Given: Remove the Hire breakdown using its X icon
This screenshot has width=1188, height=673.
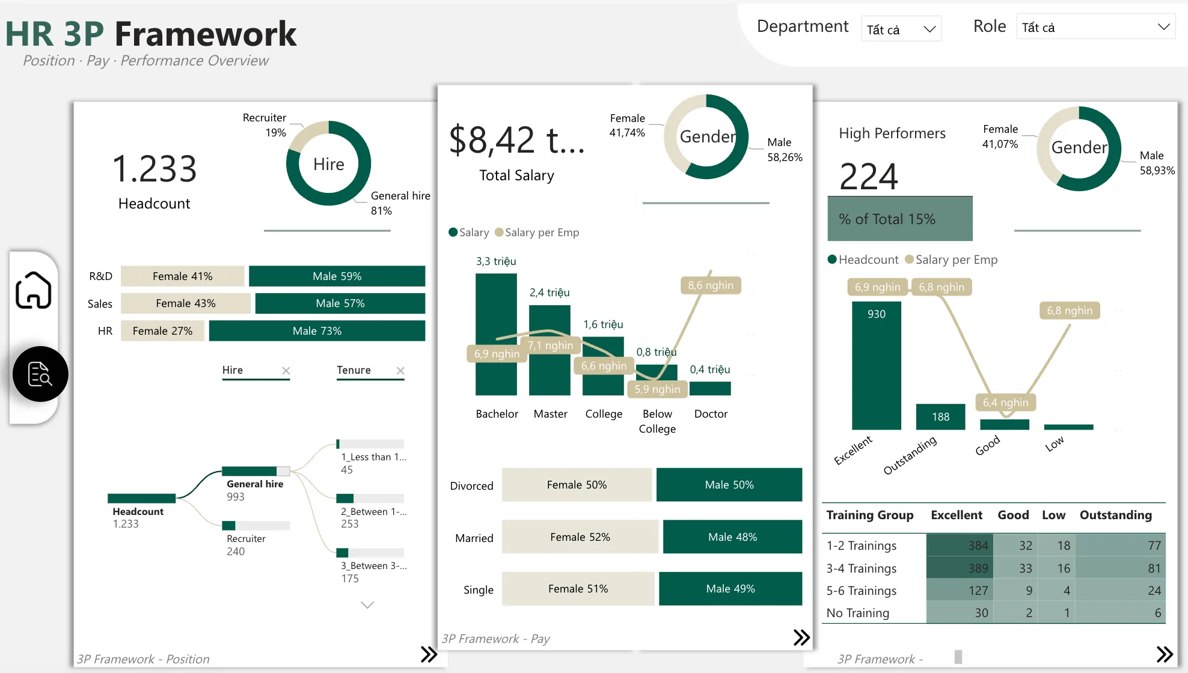Looking at the screenshot, I should coord(287,371).
